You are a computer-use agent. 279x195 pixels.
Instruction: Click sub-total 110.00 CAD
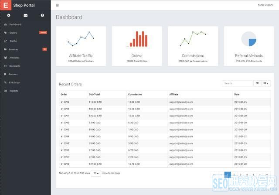point(95,102)
